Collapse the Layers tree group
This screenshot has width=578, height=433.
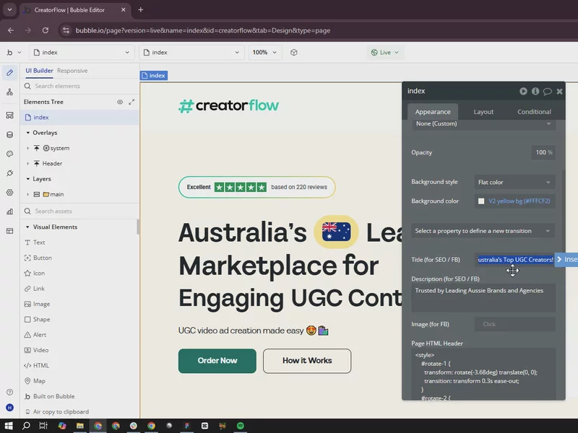(x=28, y=179)
